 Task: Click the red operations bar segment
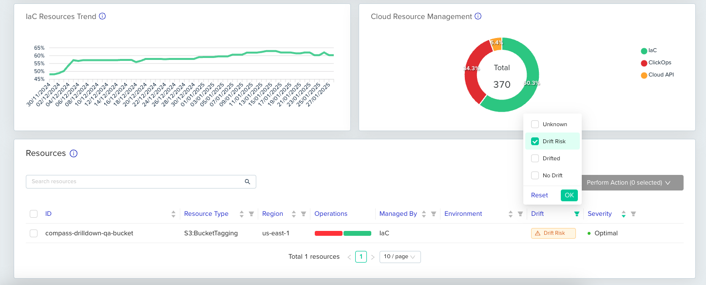(x=328, y=233)
